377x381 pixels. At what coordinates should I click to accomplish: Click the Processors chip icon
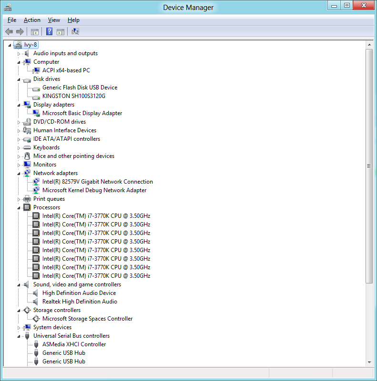[27, 207]
